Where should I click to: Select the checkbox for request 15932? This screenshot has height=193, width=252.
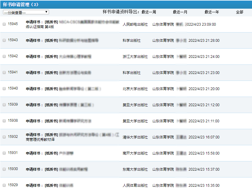(4, 137)
